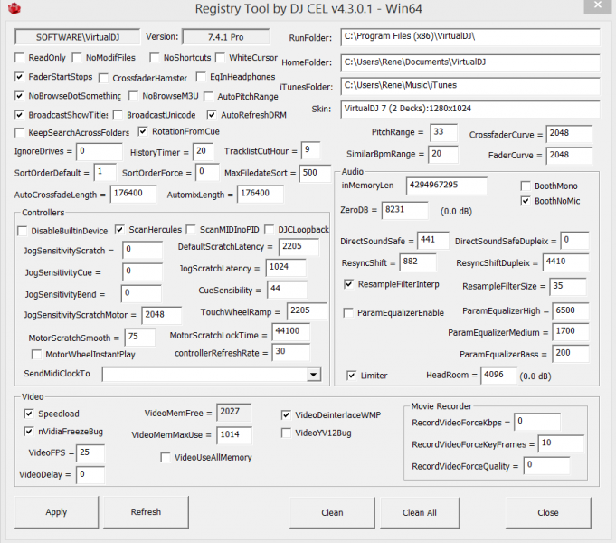Viewport: 616px width, 543px height.
Task: Uncheck VideoDeinterlaceWMP
Action: pyautogui.click(x=286, y=414)
